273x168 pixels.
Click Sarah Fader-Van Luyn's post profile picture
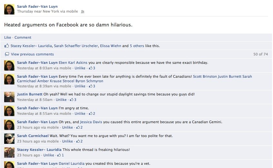(9, 9)
